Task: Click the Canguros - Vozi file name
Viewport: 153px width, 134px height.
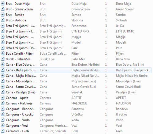Action: pos(17,125)
